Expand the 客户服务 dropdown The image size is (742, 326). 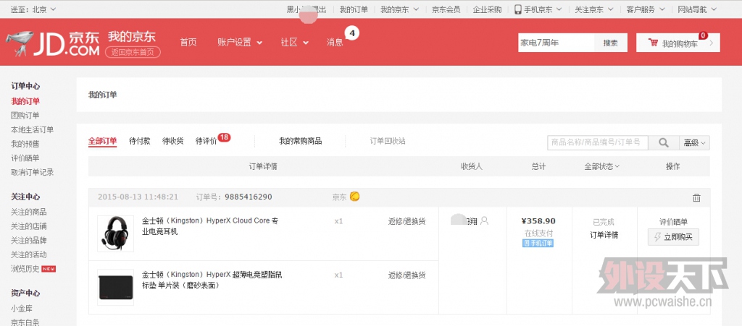coord(646,9)
